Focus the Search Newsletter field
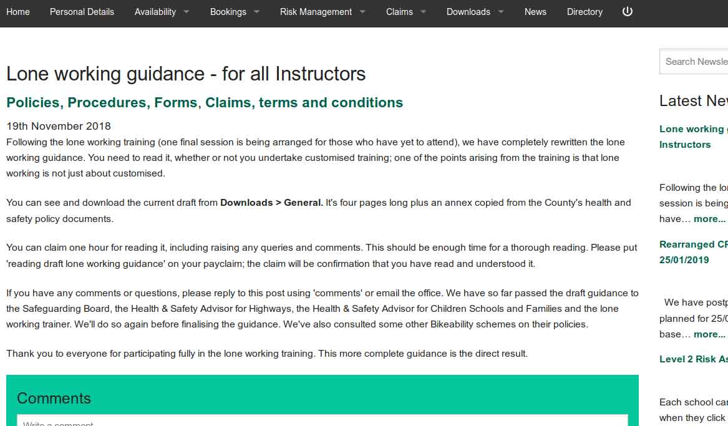Screen dimensions: 728x426 point(694,61)
